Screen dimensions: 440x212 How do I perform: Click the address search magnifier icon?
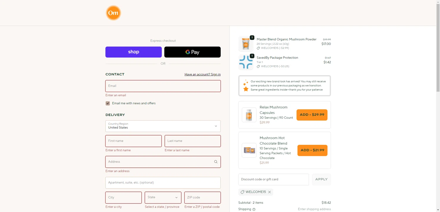(x=216, y=162)
